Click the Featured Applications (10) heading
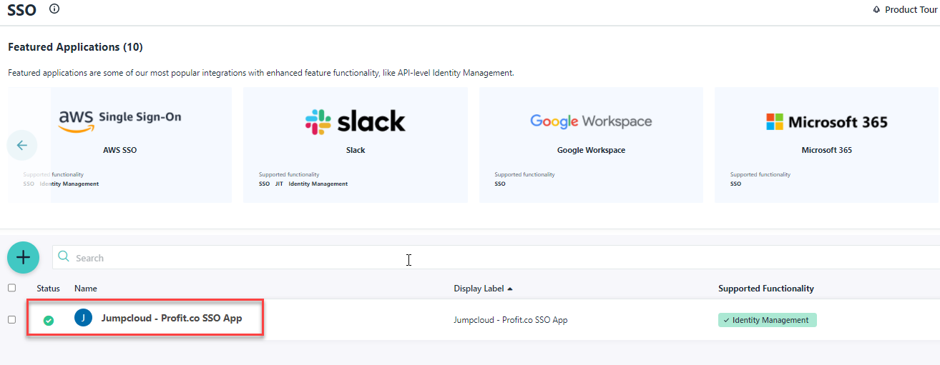The width and height of the screenshot is (940, 365). pyautogui.click(x=75, y=47)
